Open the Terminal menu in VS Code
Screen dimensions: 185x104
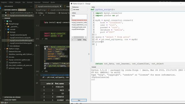click(45, 2)
